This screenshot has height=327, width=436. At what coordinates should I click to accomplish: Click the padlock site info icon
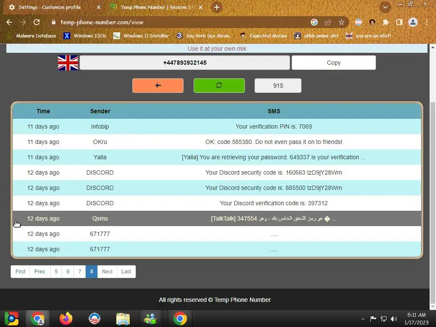54,22
